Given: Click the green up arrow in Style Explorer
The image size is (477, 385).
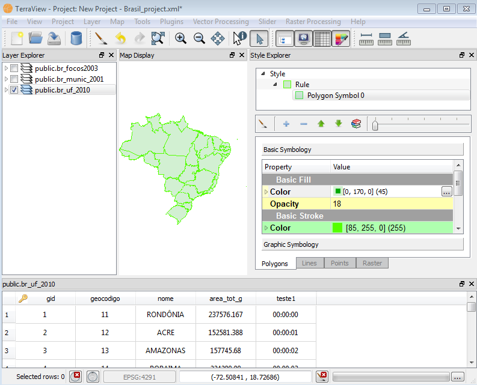Looking at the screenshot, I should (x=321, y=124).
